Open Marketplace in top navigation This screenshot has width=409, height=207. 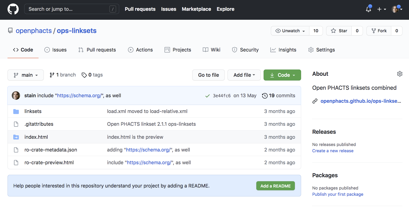tap(196, 9)
